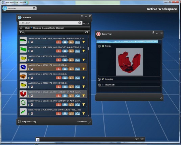
Task: Click cube icon on zaa16825 HOUSING row
Action: click(65, 69)
